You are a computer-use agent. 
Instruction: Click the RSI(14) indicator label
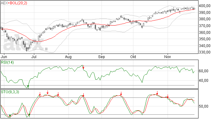(7, 62)
